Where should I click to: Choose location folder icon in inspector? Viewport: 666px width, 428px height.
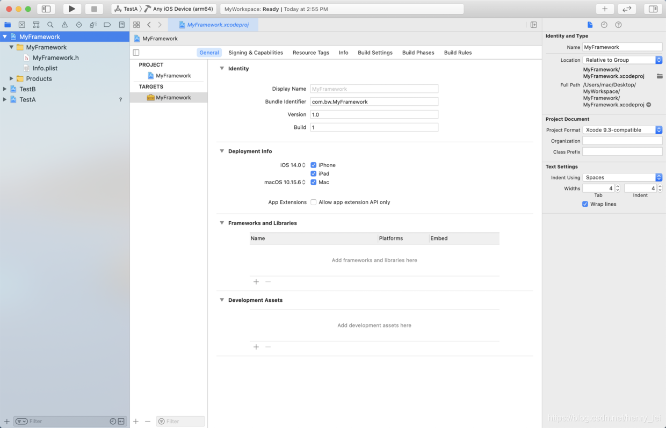[660, 76]
